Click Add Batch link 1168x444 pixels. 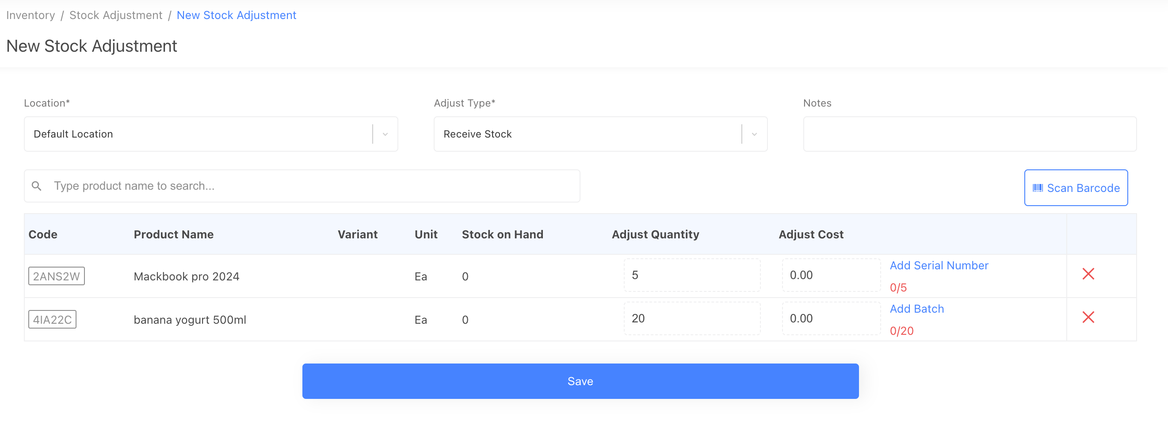(916, 309)
